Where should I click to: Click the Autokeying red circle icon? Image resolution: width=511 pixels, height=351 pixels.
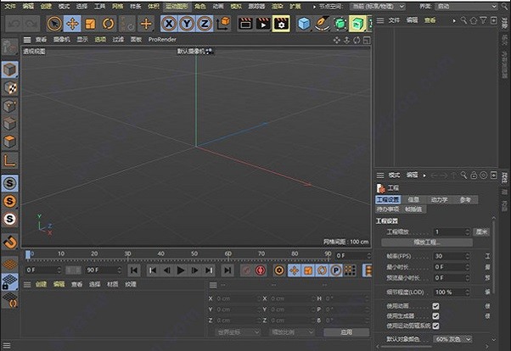pyautogui.click(x=261, y=270)
